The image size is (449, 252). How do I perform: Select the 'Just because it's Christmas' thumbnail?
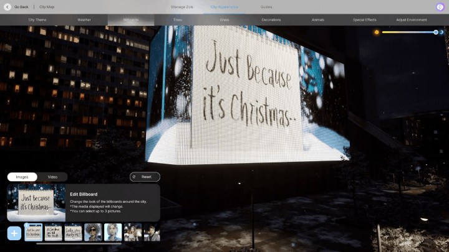tap(34, 233)
